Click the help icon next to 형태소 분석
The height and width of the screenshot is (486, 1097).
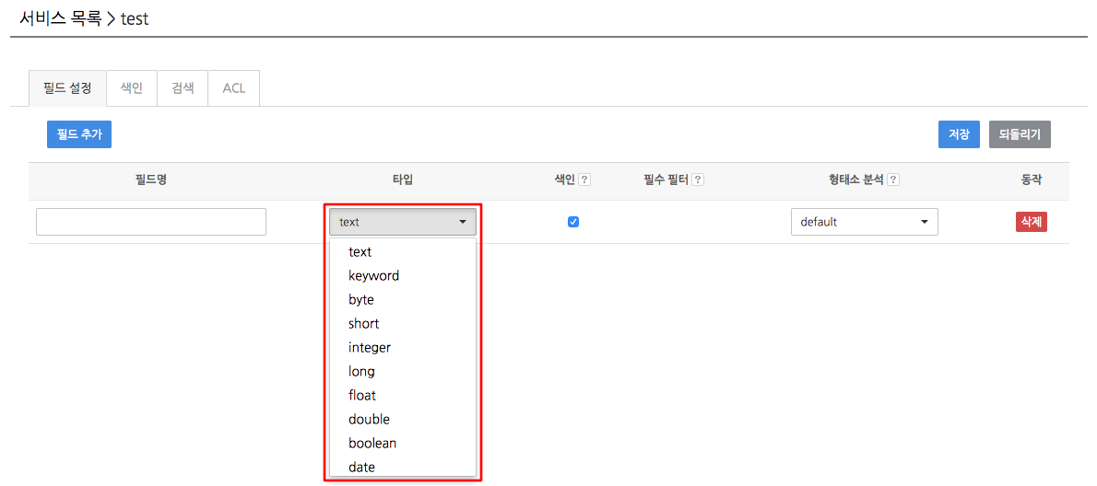point(892,180)
